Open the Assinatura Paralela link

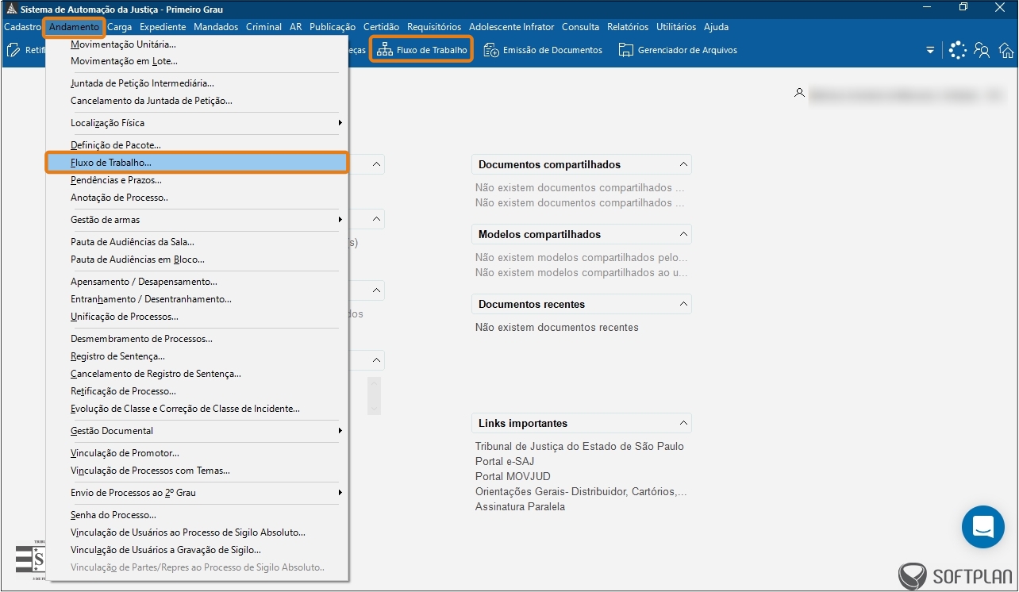pos(520,506)
